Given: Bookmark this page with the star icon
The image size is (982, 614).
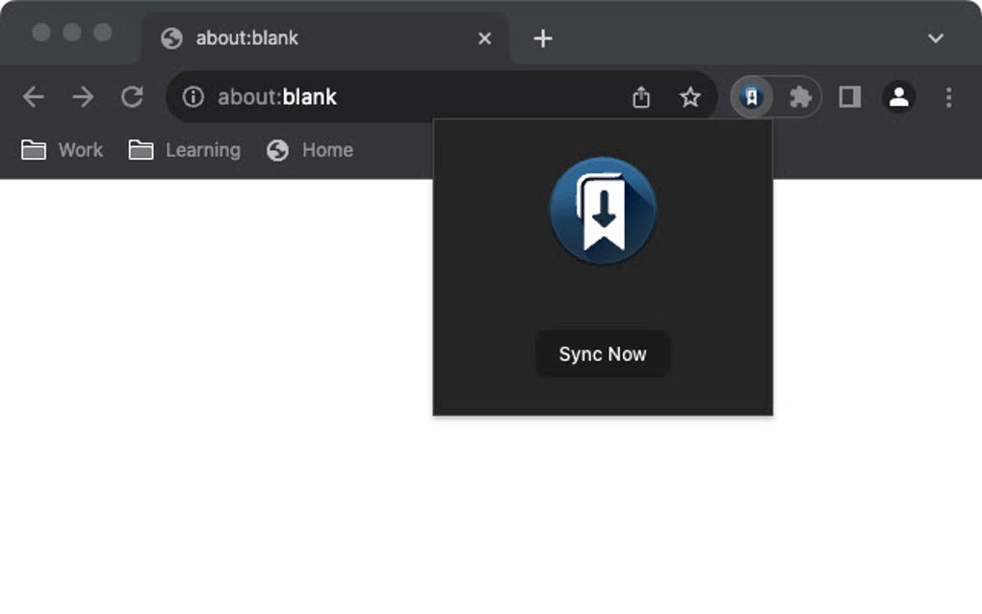Looking at the screenshot, I should click(689, 96).
